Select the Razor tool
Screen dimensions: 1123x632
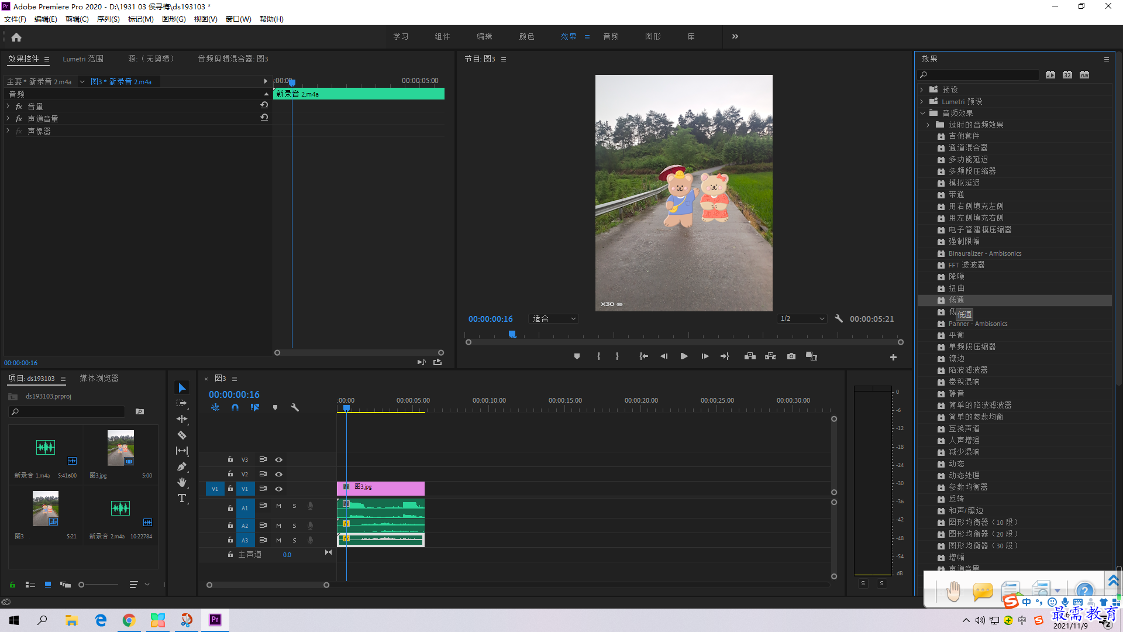tap(182, 435)
